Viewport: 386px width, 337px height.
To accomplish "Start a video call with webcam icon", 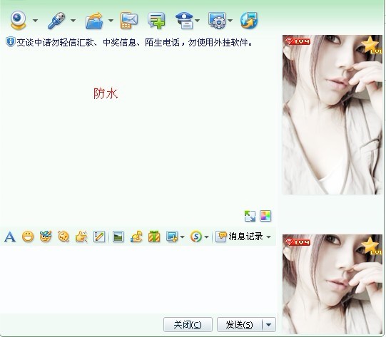I will [x=19, y=20].
